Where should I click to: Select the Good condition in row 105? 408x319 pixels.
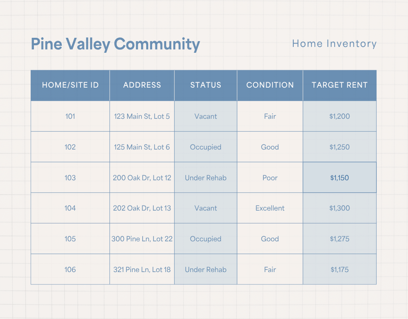click(x=270, y=239)
